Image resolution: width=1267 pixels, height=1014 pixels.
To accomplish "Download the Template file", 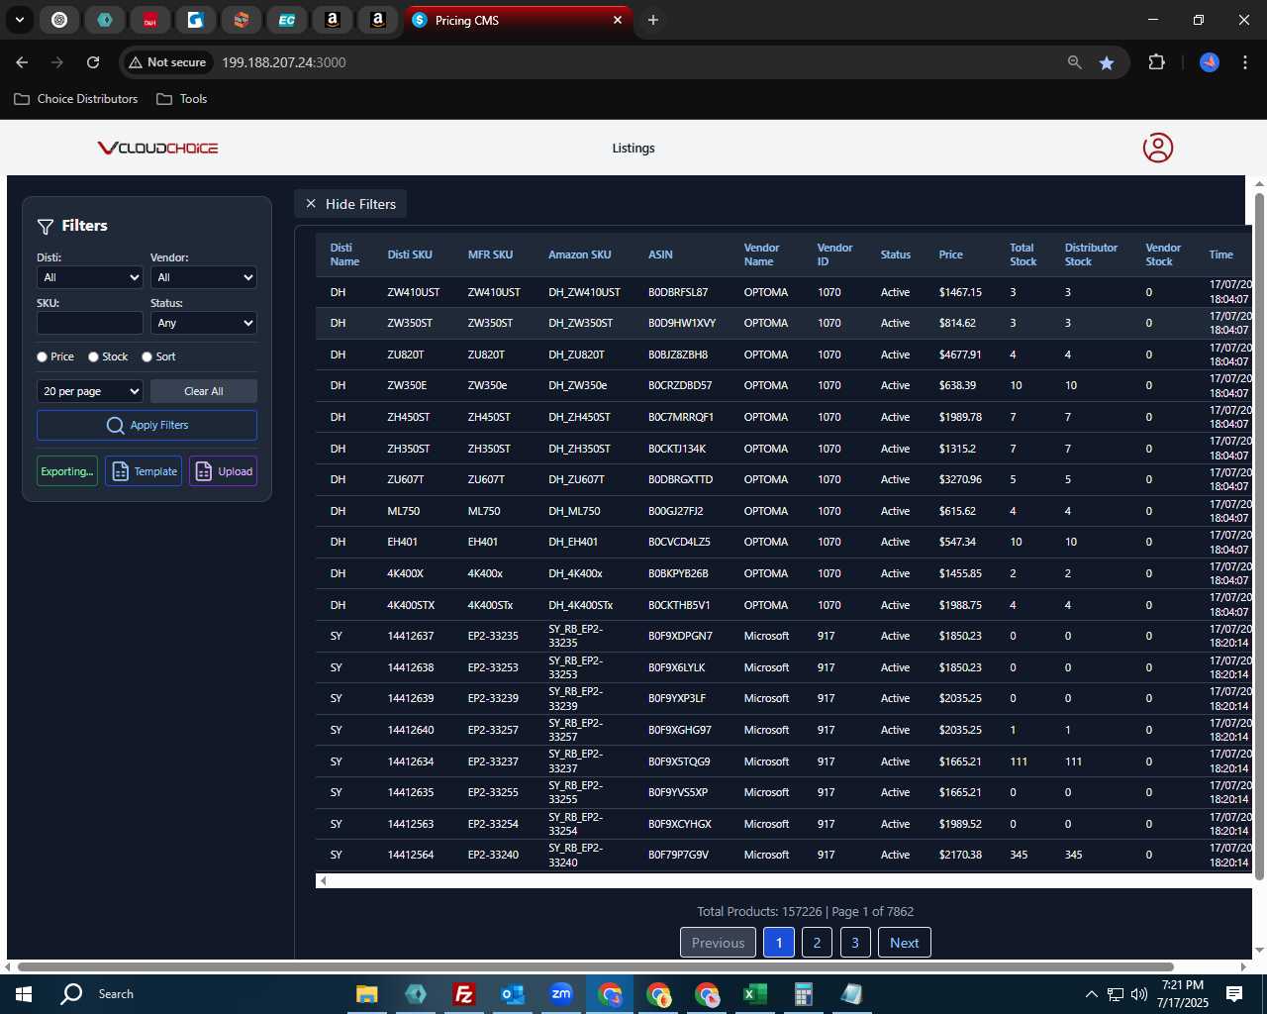I will (144, 471).
